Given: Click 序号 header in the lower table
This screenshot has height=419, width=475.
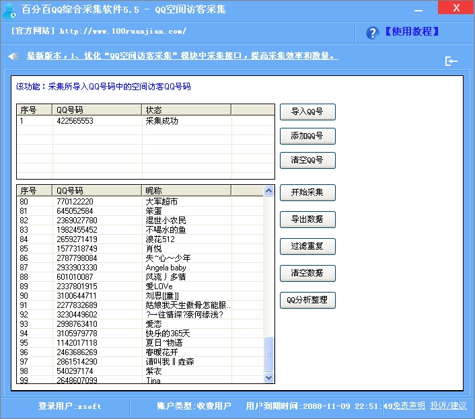Looking at the screenshot, I should click(34, 191).
